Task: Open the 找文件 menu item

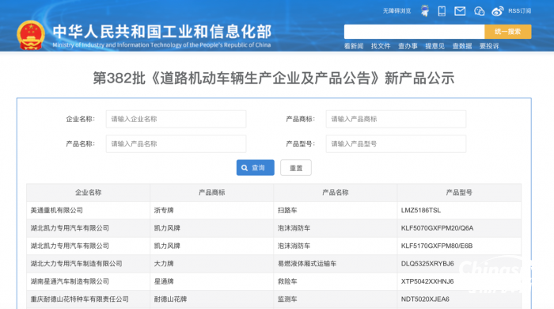Action: (381, 46)
